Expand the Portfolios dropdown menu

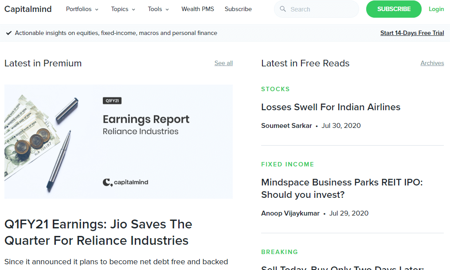click(x=82, y=9)
